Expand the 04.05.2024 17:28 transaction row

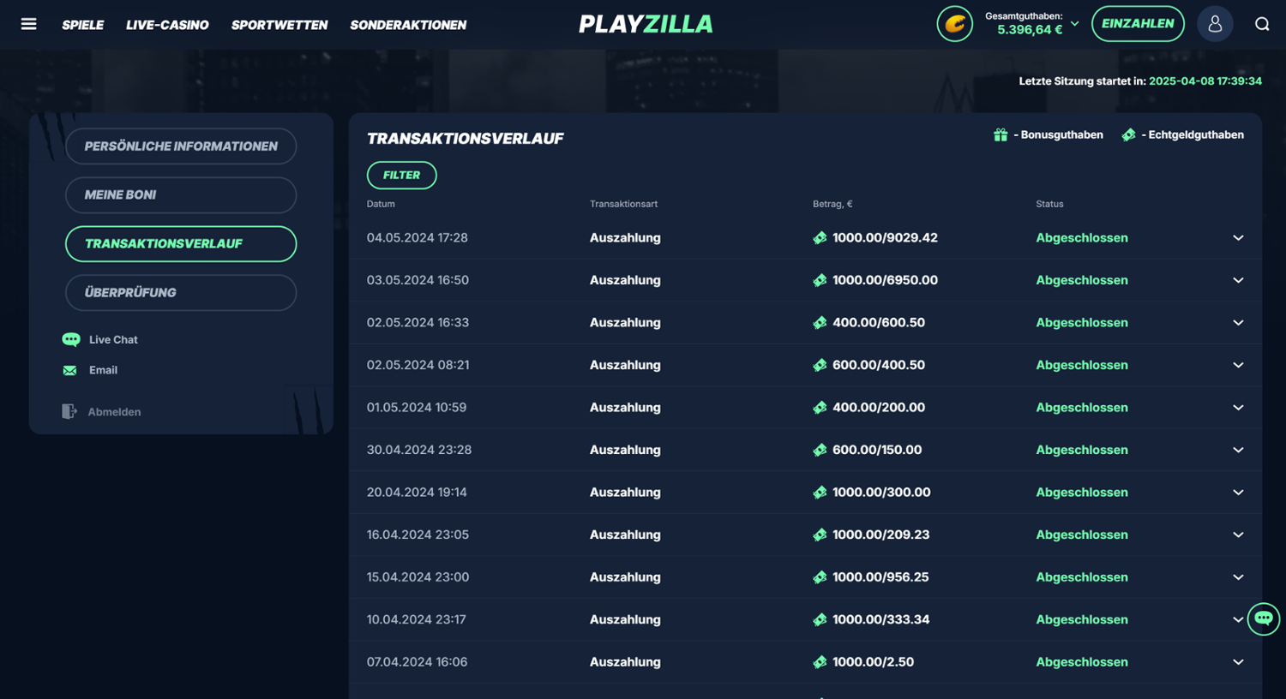1237,238
